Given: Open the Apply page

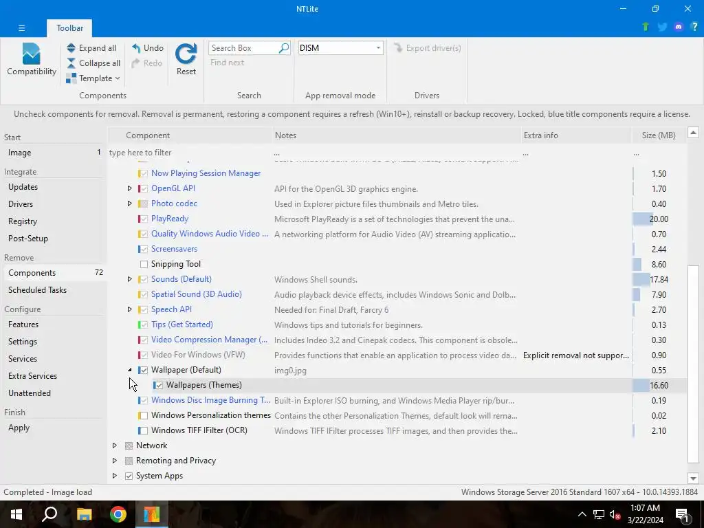Looking at the screenshot, I should pos(54,428).
